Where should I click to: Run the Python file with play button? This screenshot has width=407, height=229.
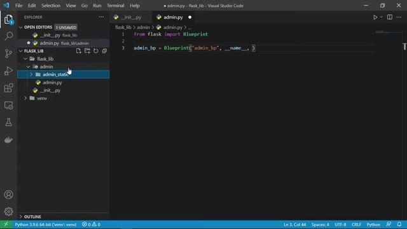pos(375,17)
